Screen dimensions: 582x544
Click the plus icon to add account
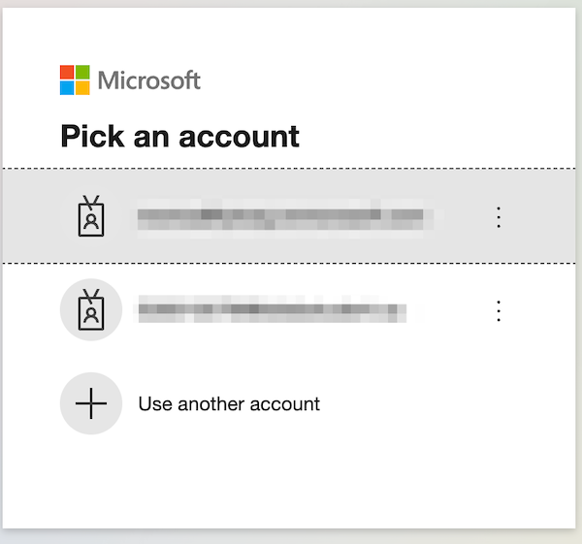click(91, 403)
